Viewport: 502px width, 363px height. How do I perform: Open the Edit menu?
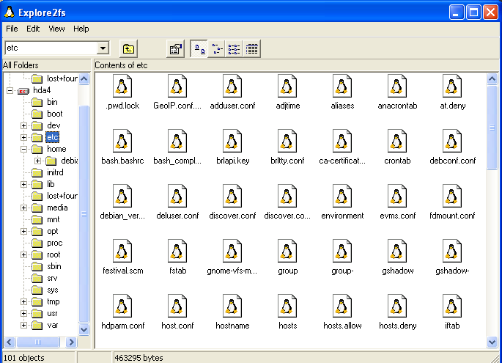tap(33, 29)
